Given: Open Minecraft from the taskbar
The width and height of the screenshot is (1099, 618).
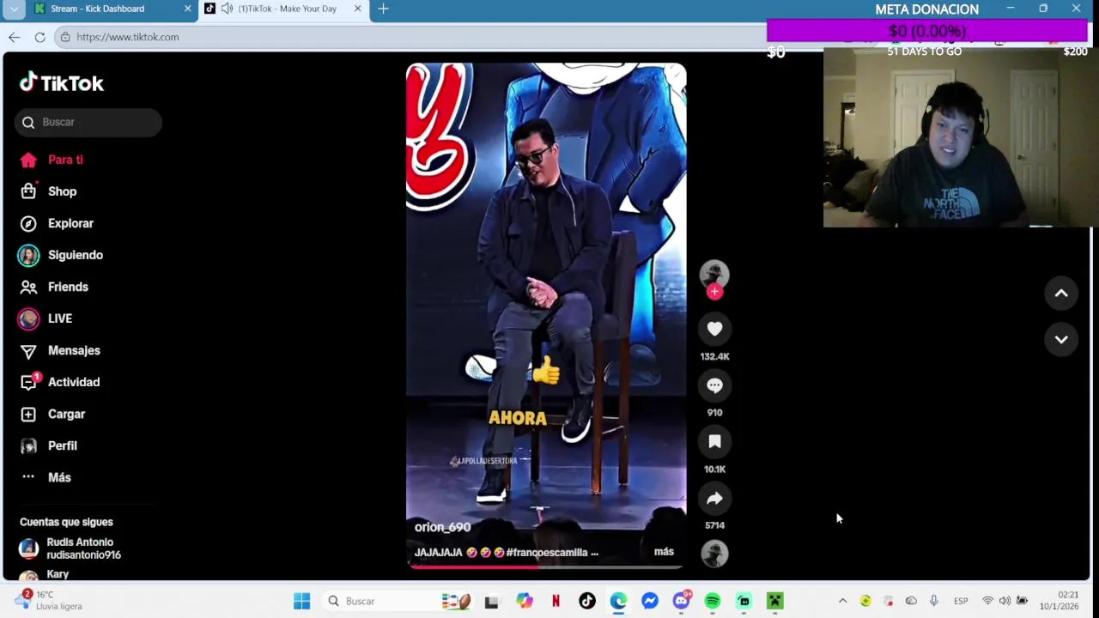Looking at the screenshot, I should [775, 601].
